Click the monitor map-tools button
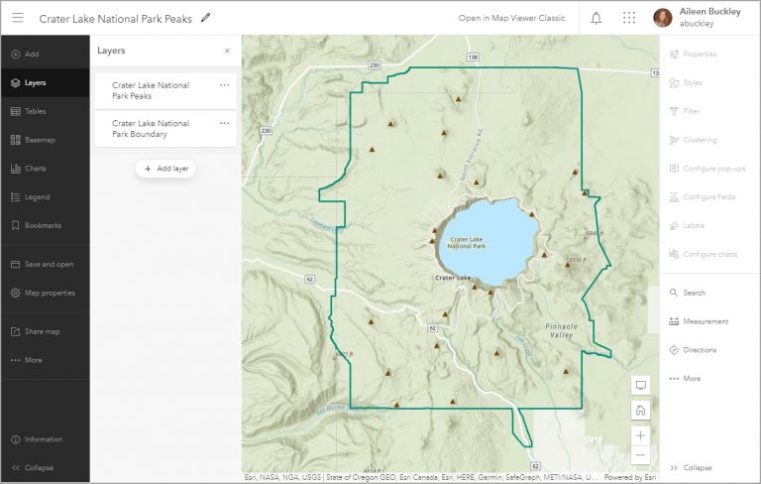This screenshot has width=761, height=484. coord(641,386)
